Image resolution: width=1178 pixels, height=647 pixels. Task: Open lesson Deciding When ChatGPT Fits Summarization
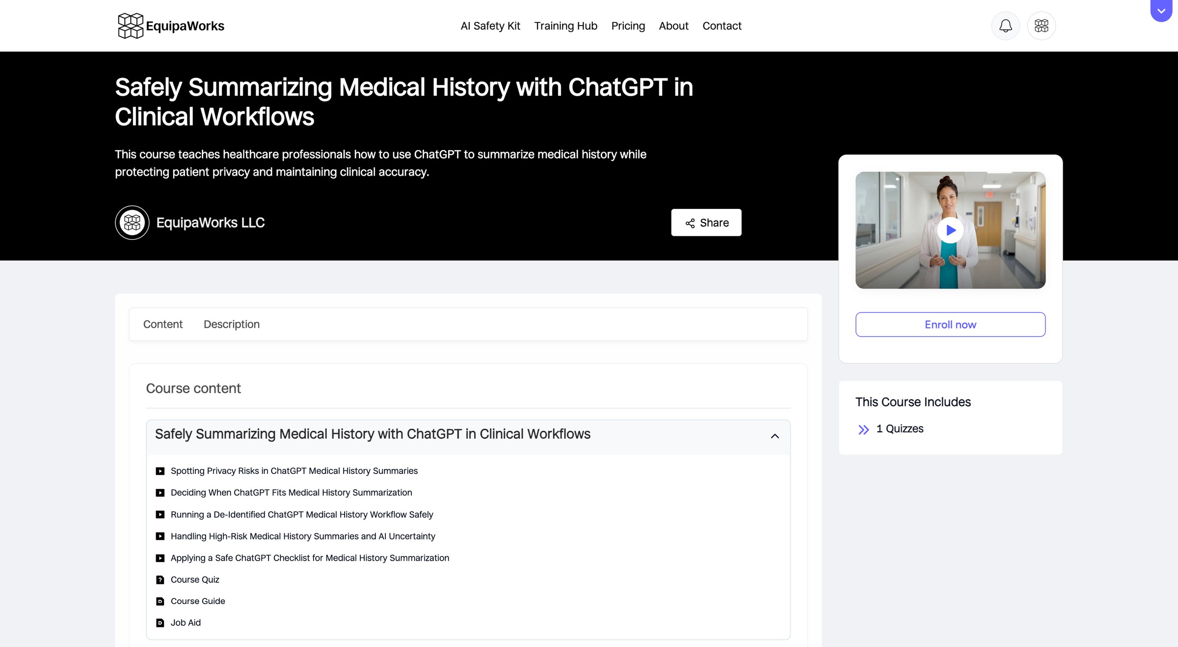click(291, 492)
